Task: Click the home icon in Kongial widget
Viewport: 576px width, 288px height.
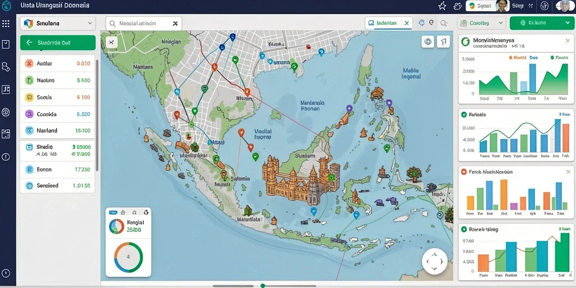Action: (x=123, y=212)
